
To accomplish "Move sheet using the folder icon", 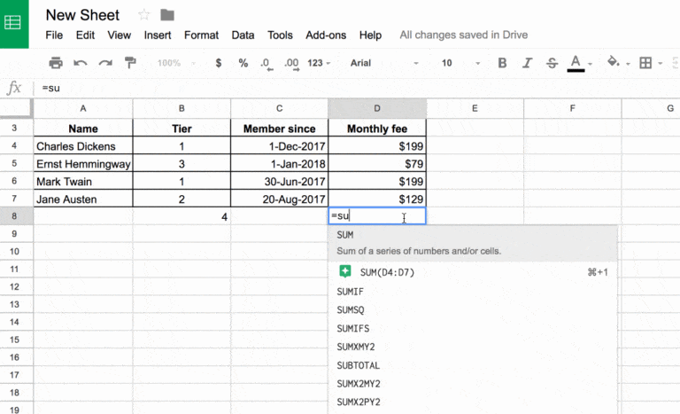I will 167,15.
